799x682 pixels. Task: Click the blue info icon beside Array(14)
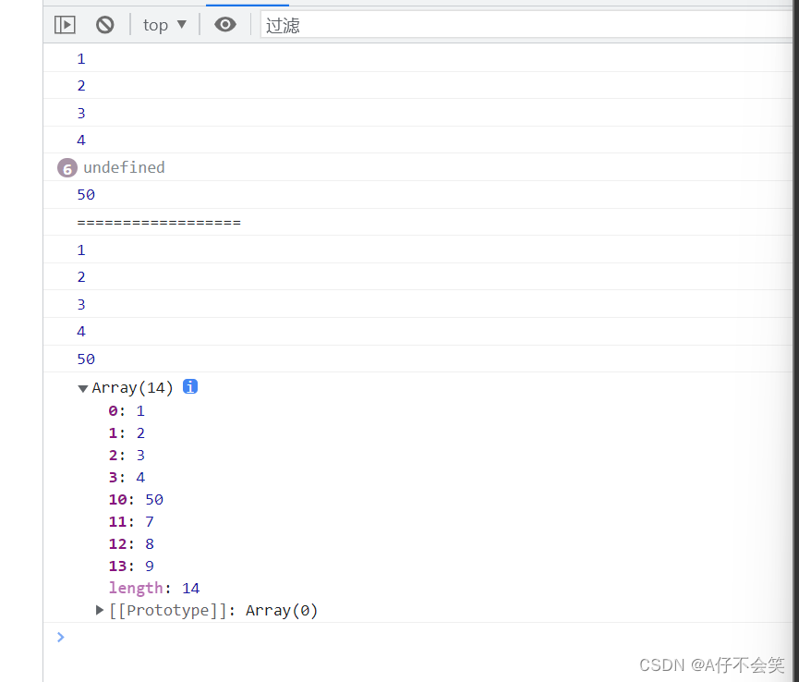189,387
